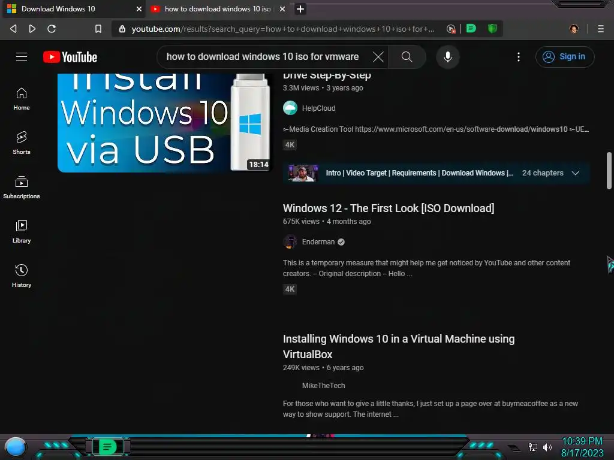Click the YouTube logo
Image resolution: width=614 pixels, height=460 pixels.
point(70,57)
